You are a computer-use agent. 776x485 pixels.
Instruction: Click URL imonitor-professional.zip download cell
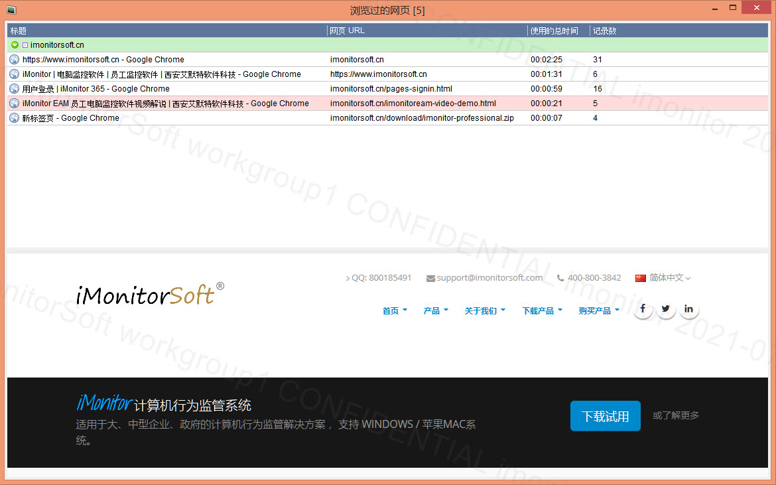pyautogui.click(x=422, y=118)
